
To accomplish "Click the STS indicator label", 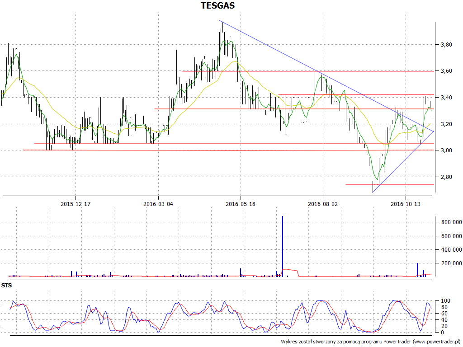I will click(x=6, y=286).
